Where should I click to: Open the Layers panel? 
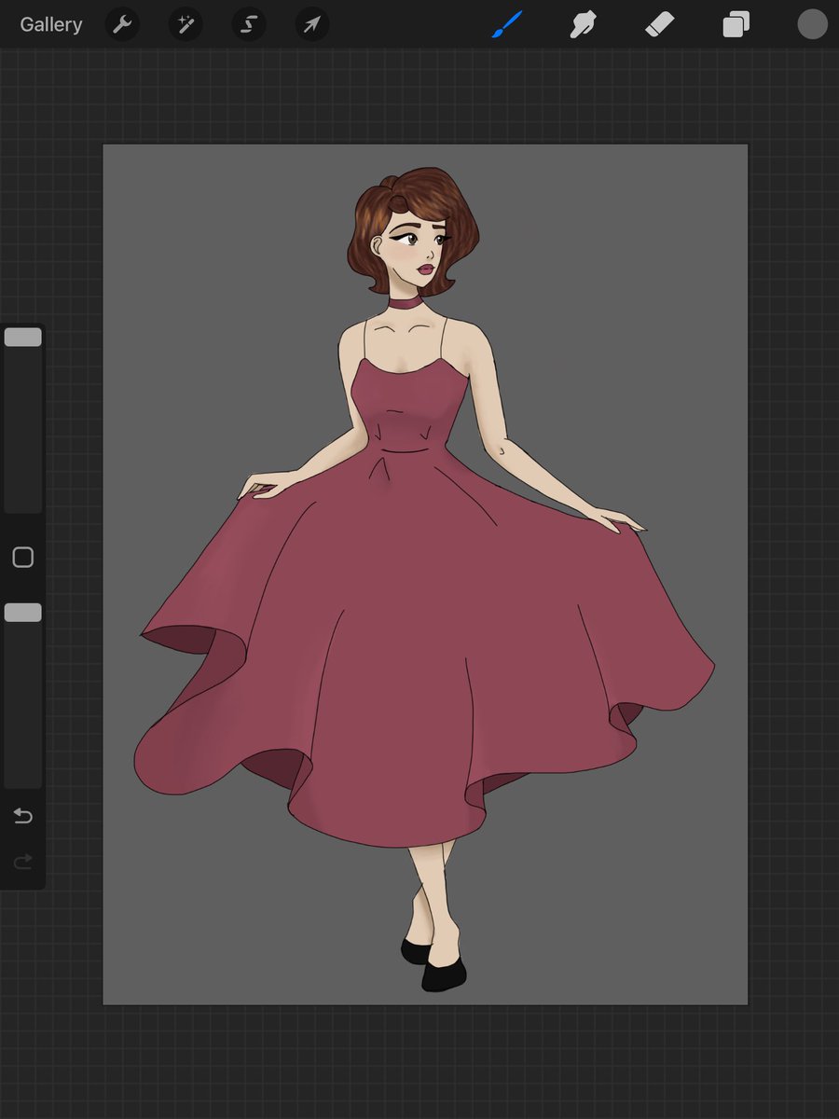[736, 25]
